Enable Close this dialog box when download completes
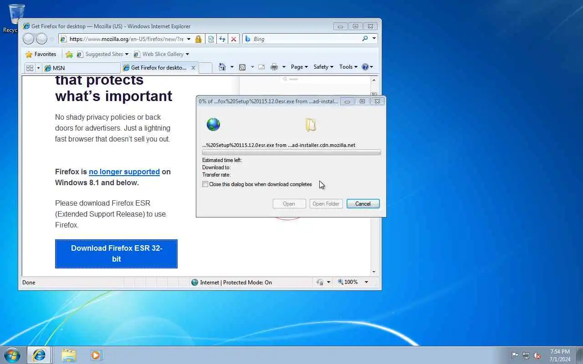This screenshot has height=364, width=583. 205,184
